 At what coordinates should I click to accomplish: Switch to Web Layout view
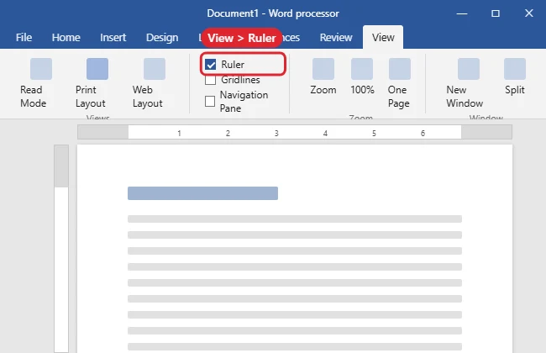pyautogui.click(x=147, y=83)
